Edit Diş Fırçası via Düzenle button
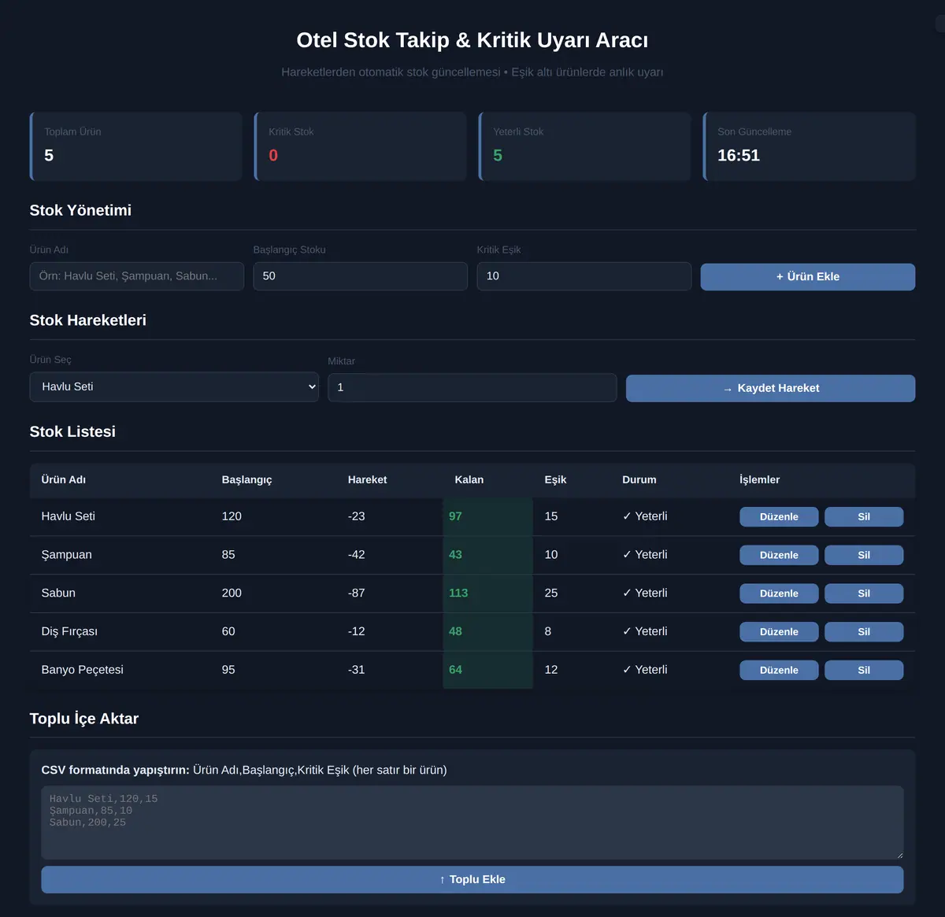Image resolution: width=945 pixels, height=917 pixels. tap(779, 632)
